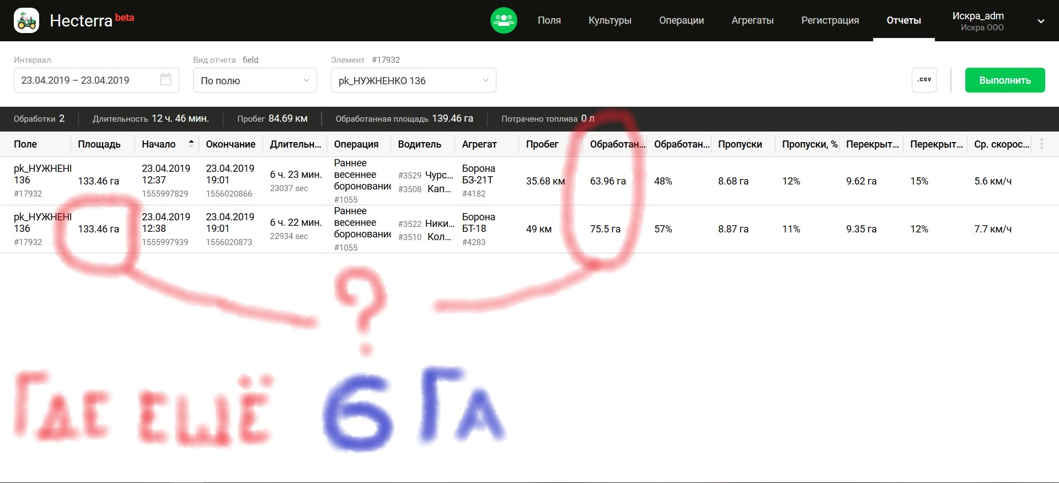Screen dimensions: 1059x483
Task: Open the Агрегаты section
Action: [x=752, y=20]
